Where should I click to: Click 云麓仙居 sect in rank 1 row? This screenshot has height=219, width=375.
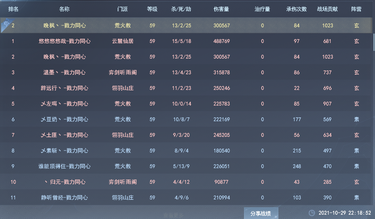pos(123,41)
